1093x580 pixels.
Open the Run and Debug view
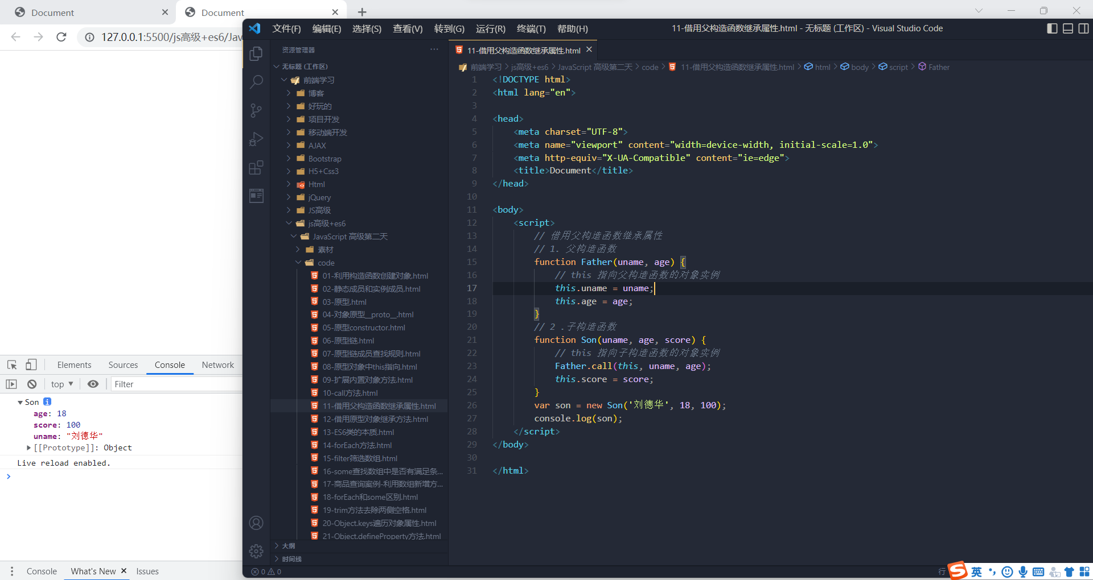pyautogui.click(x=256, y=139)
